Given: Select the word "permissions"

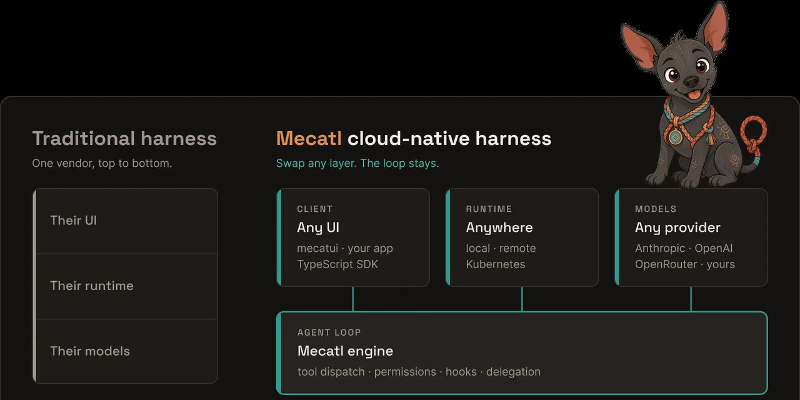Looking at the screenshot, I should pyautogui.click(x=405, y=372).
